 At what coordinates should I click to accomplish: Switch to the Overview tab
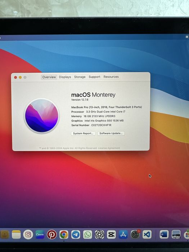coord(49,77)
